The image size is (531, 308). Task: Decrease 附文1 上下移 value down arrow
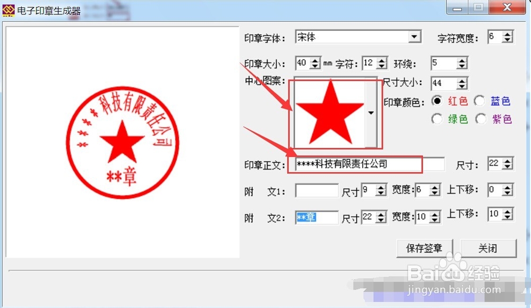(x=507, y=193)
